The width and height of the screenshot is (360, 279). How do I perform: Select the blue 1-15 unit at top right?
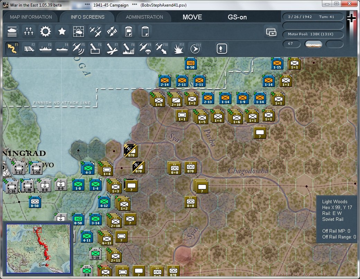(277, 64)
